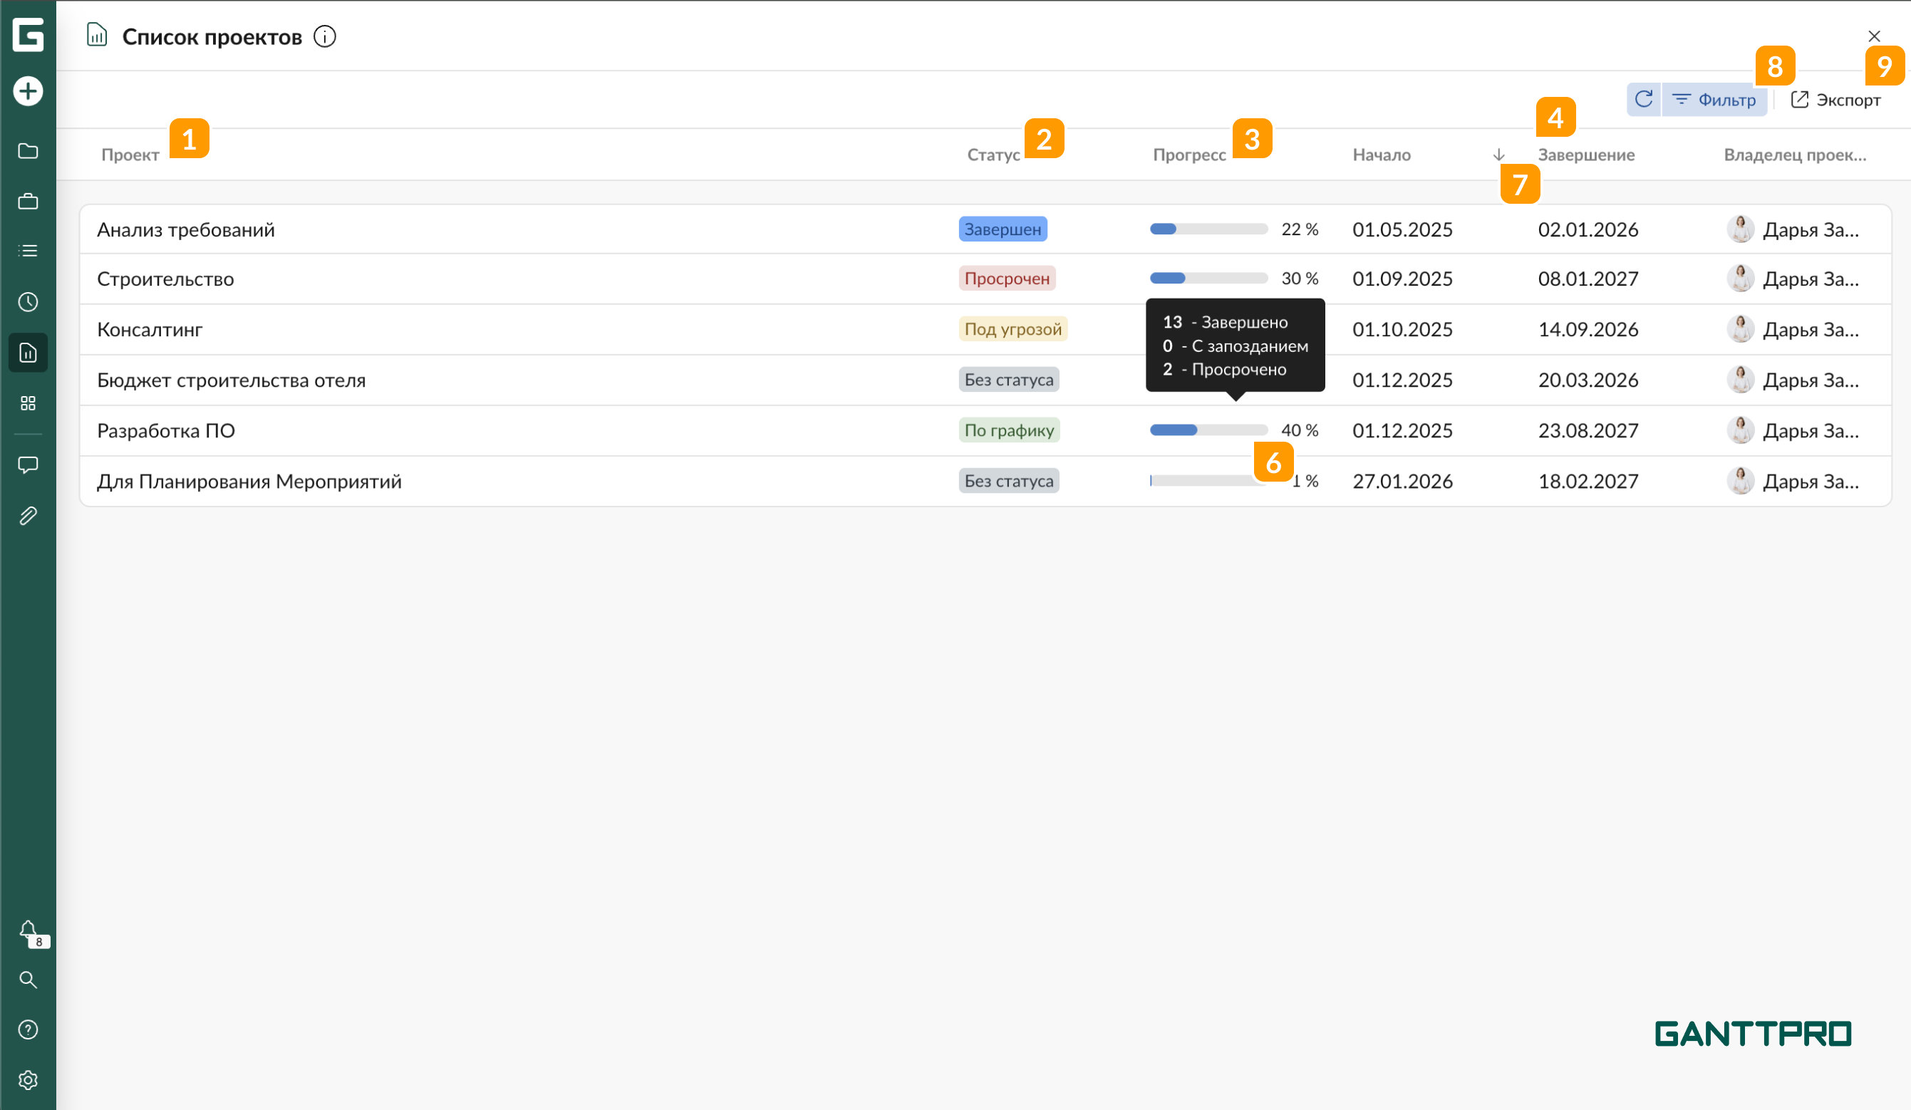Open the dashboards grid icon in the sidebar
1911x1110 pixels.
coord(28,403)
